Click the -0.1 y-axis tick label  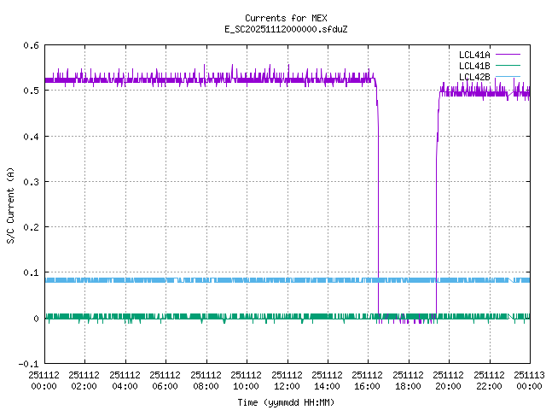(x=27, y=364)
